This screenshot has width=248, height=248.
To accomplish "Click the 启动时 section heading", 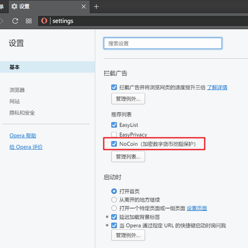I will click(x=113, y=177).
